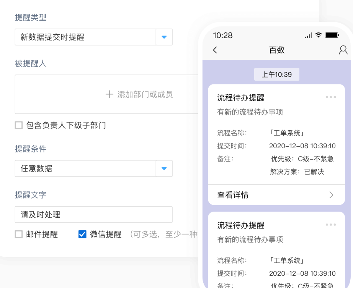
Task: Expand the 提醒类型 dropdown arrow
Action: point(164,37)
